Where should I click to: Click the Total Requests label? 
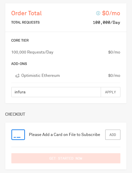25,22
